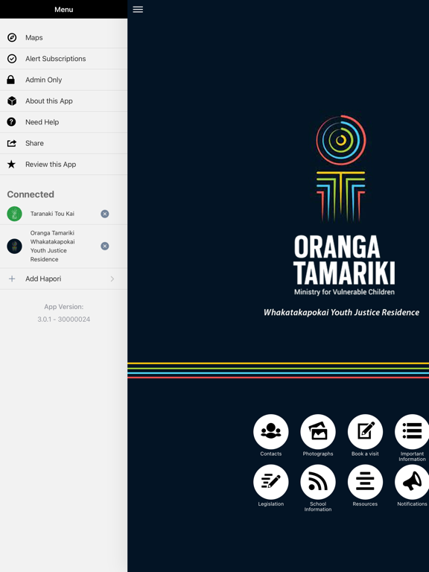Select the Taranaki Tou Kai green avatar
Screen dimensions: 429x572
[15, 214]
